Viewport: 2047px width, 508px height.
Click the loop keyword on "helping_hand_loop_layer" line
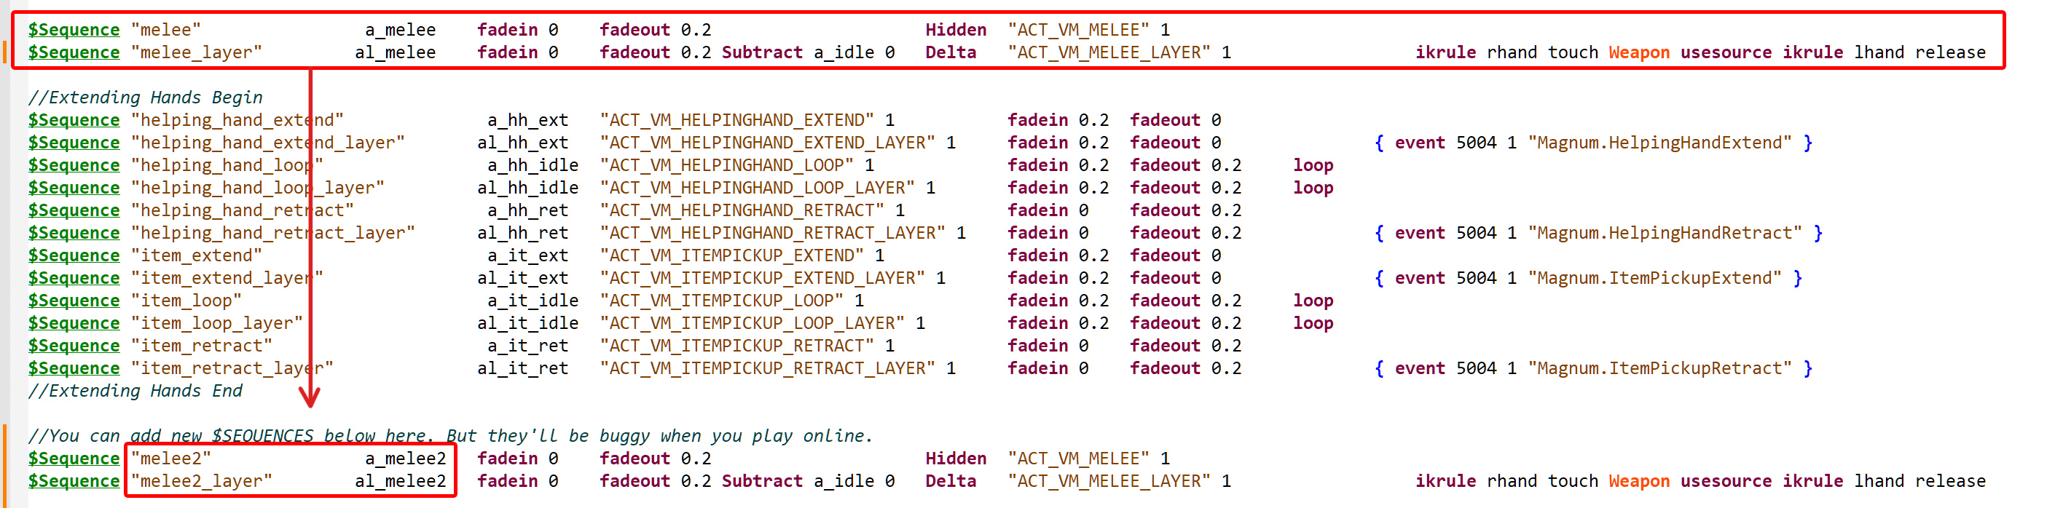1313,188
